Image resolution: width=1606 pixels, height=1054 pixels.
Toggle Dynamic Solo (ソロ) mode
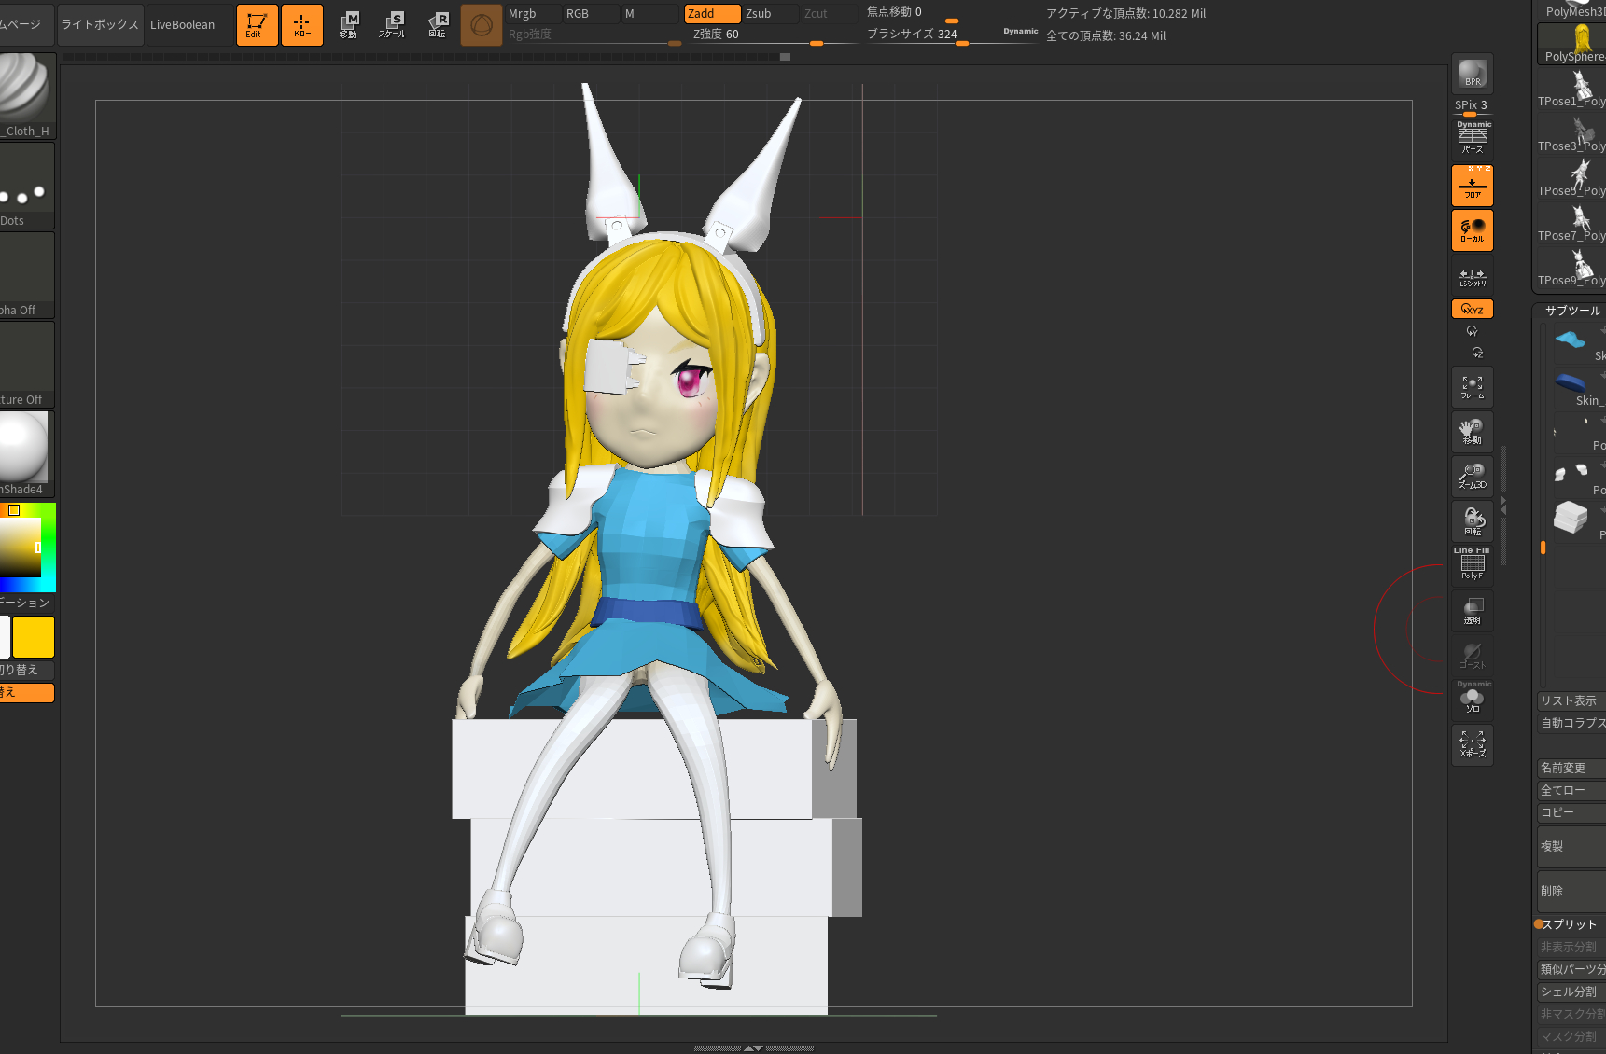pyautogui.click(x=1472, y=700)
